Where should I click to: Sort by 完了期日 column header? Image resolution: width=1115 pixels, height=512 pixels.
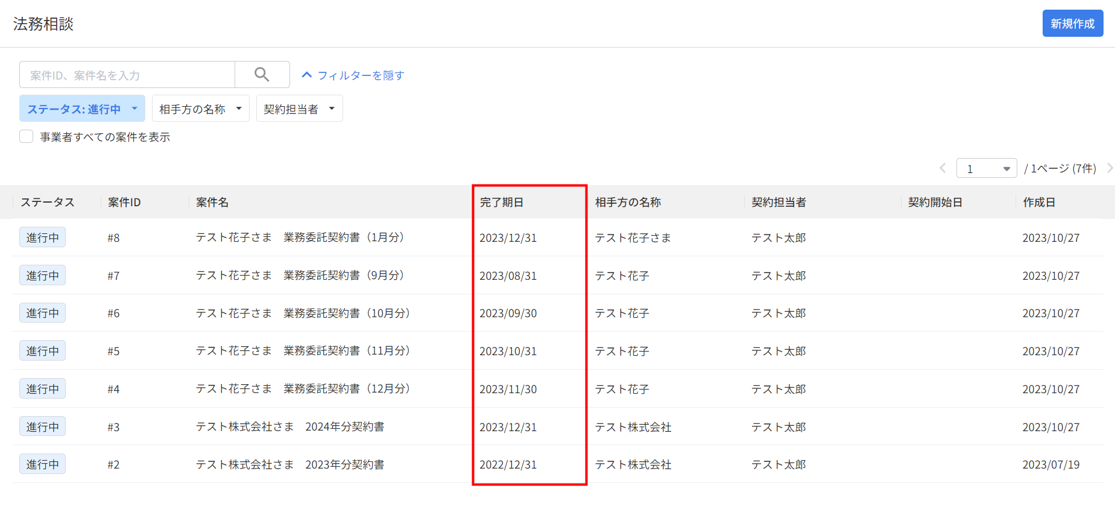[502, 202]
